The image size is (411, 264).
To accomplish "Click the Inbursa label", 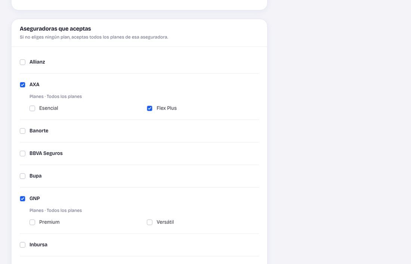I will [38, 245].
